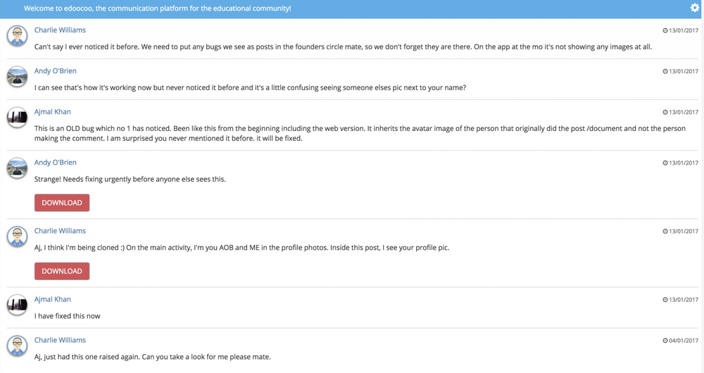704x373 pixels.
Task: Click the 04/01/2017 timestamp on last comment
Action: 680,341
